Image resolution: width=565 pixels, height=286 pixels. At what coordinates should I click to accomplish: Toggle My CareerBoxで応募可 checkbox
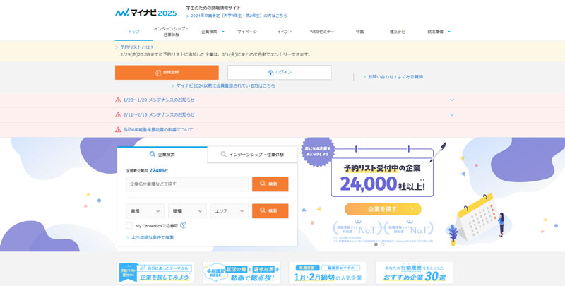(x=129, y=225)
